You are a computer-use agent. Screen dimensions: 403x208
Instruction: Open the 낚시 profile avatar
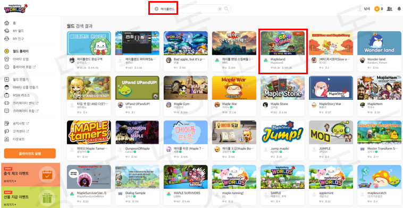360,9
